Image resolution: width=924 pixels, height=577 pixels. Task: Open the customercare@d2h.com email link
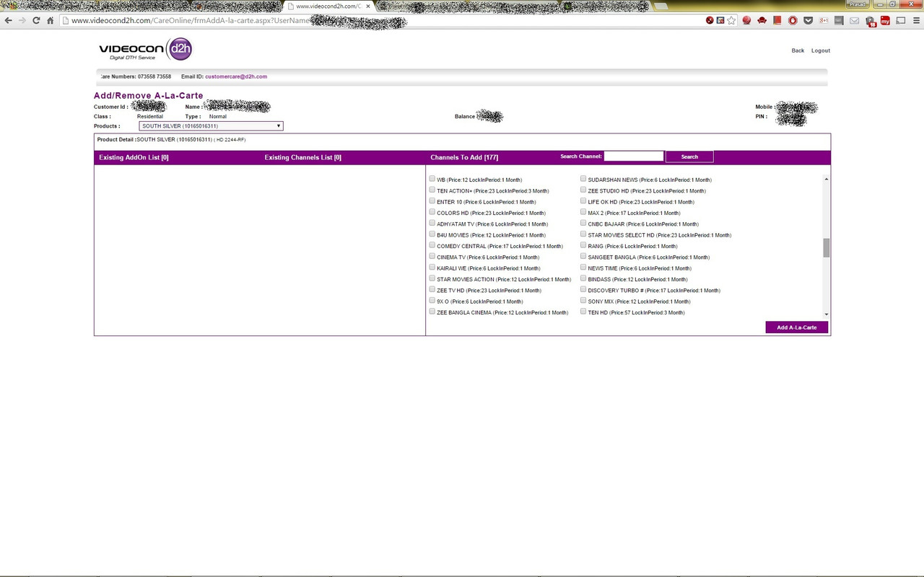(236, 76)
